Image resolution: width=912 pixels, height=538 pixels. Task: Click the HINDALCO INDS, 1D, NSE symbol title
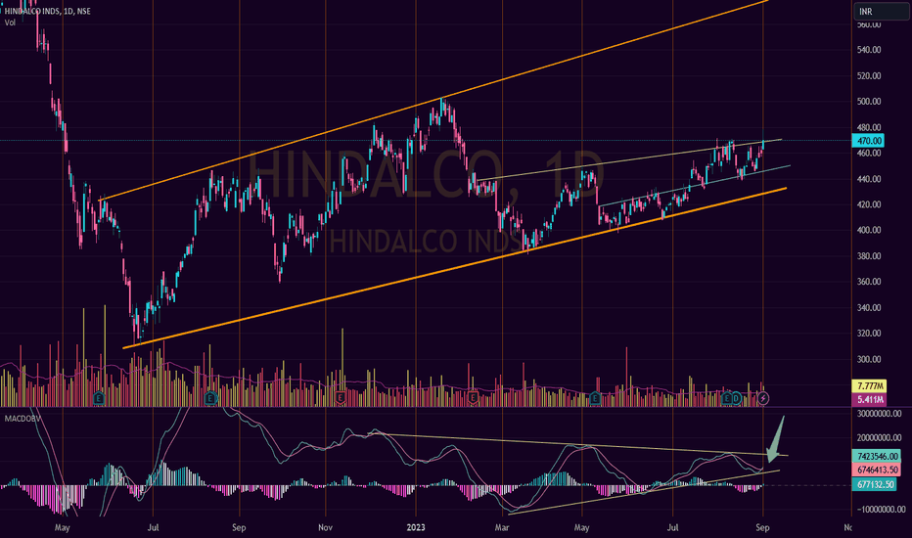coord(47,11)
